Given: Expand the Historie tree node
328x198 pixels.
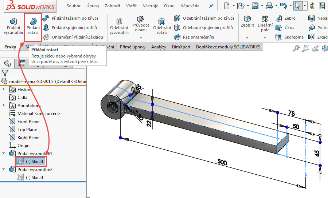Looking at the screenshot, I should click(4, 89).
